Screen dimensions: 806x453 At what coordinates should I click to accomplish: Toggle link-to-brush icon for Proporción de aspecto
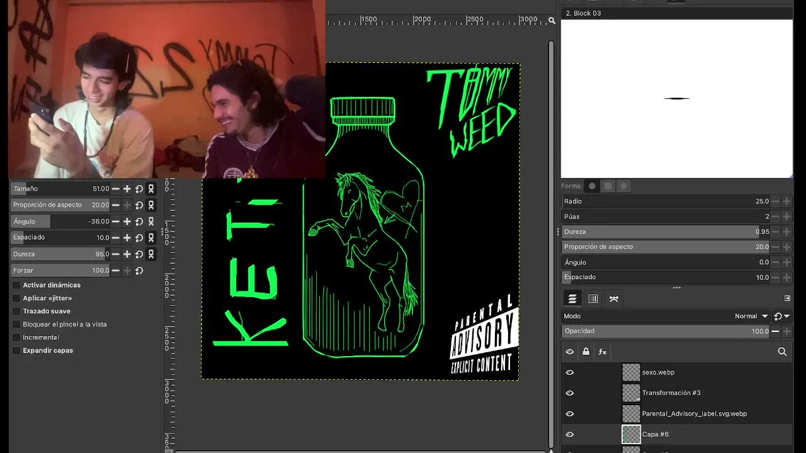click(x=151, y=205)
